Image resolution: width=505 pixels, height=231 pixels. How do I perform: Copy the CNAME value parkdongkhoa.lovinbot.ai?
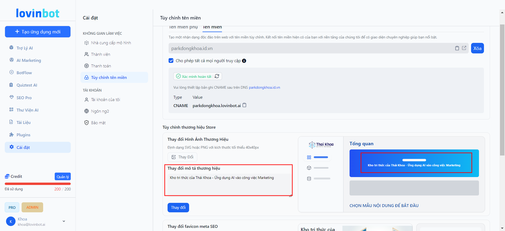(x=244, y=105)
